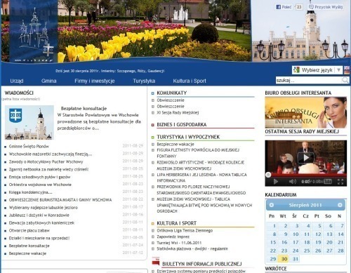Open Wybieramy najlepsze lubuskie jezioro item
This screenshot has height=273, width=351.
pos(43,208)
